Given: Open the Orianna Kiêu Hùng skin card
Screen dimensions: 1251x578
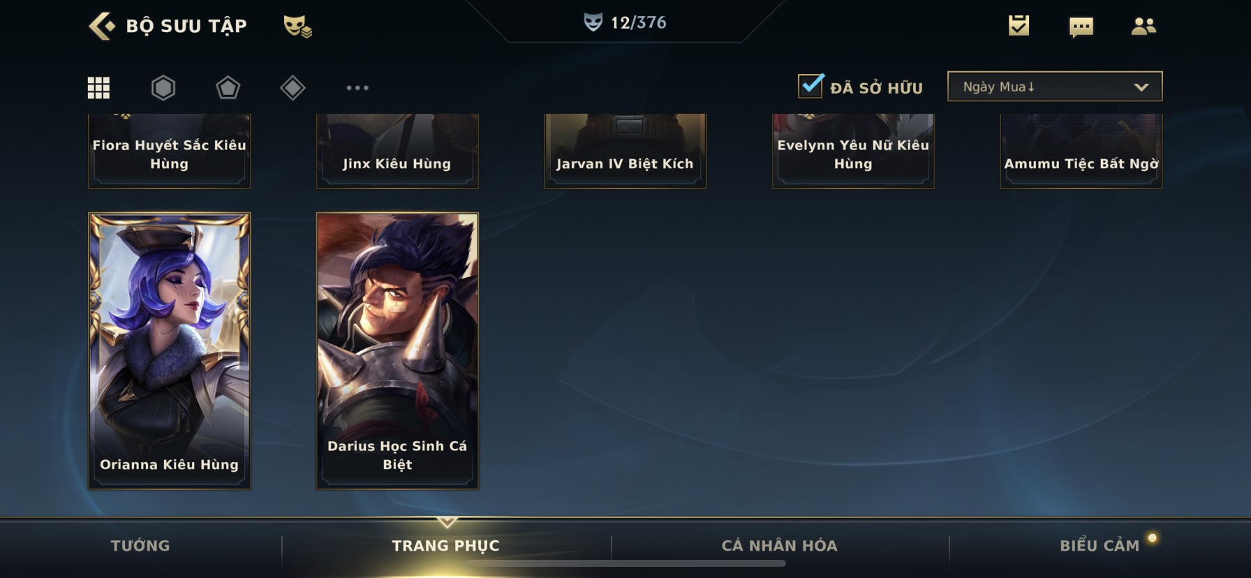Looking at the screenshot, I should pyautogui.click(x=170, y=351).
